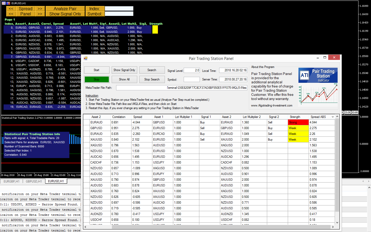The width and height of the screenshot is (371, 232).
Task: Click Show Signal Only in the panel
Action: click(124, 70)
